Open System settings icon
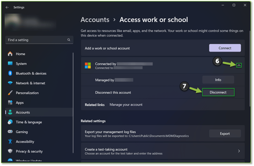The height and width of the screenshot is (166, 254). tap(10, 64)
